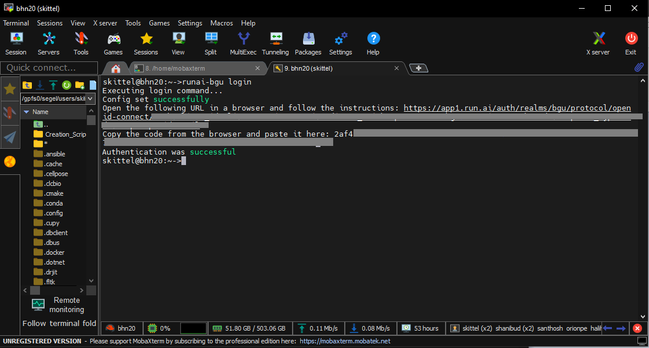Open the mobaxterm.mobatek.net link
This screenshot has height=348, width=649.
(345, 341)
